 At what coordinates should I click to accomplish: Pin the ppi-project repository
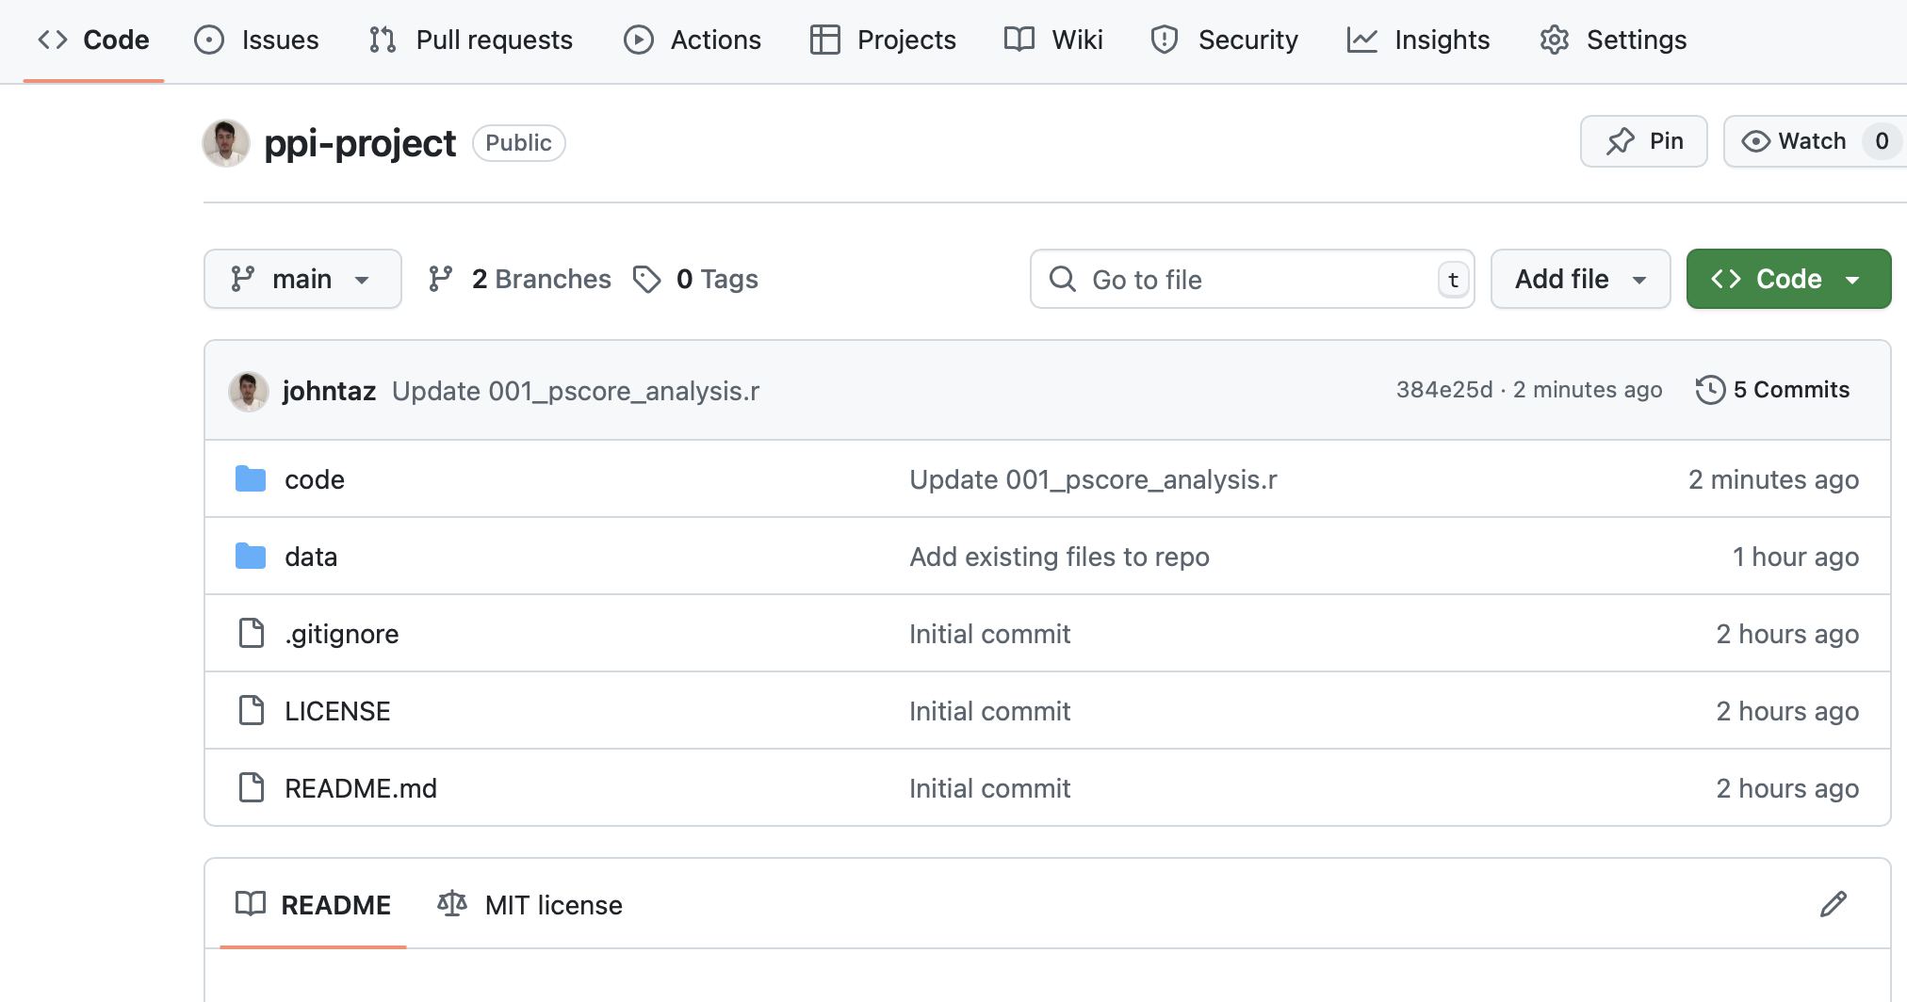[x=1643, y=141]
